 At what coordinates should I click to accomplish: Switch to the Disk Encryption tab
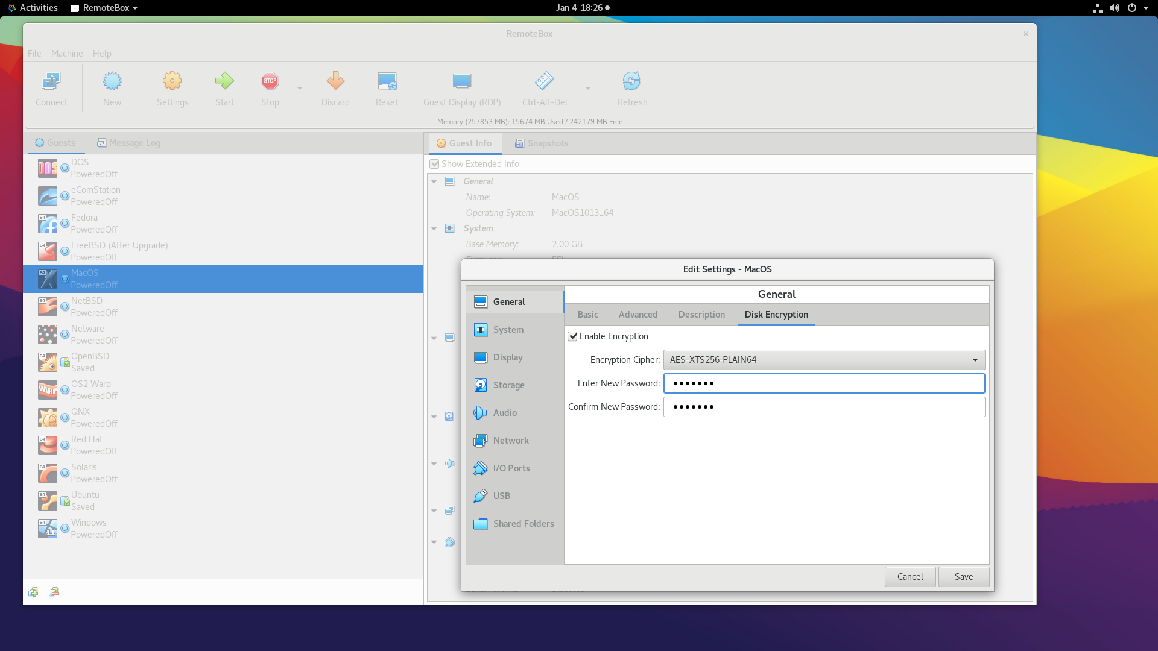coord(776,315)
